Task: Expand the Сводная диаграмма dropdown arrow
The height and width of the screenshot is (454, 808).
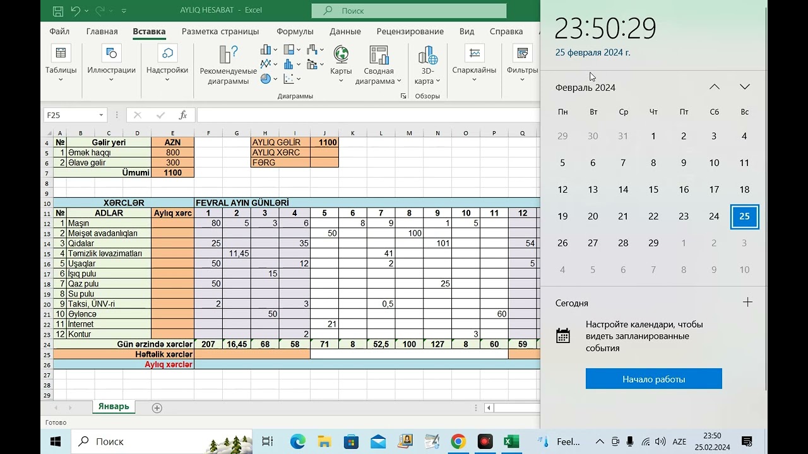Action: click(x=399, y=81)
